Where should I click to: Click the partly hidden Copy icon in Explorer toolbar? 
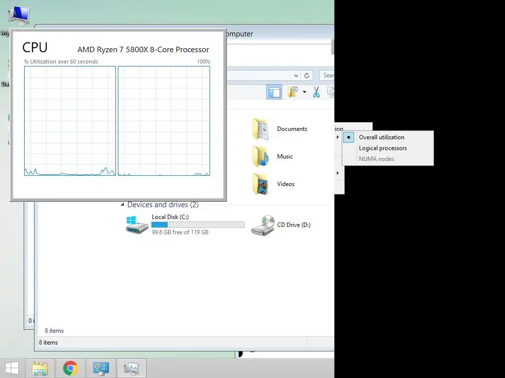pyautogui.click(x=330, y=92)
